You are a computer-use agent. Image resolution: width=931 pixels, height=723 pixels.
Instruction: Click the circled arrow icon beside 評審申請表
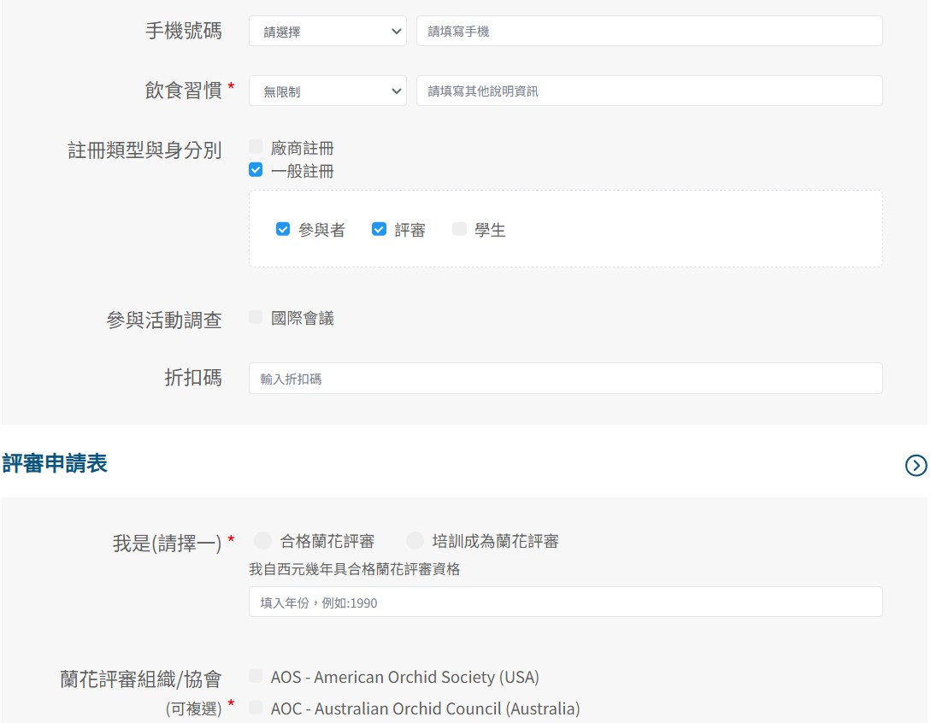click(x=915, y=465)
